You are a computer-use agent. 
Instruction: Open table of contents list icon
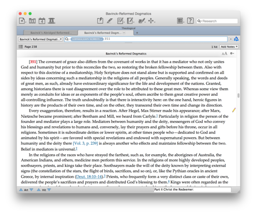click(x=21, y=47)
